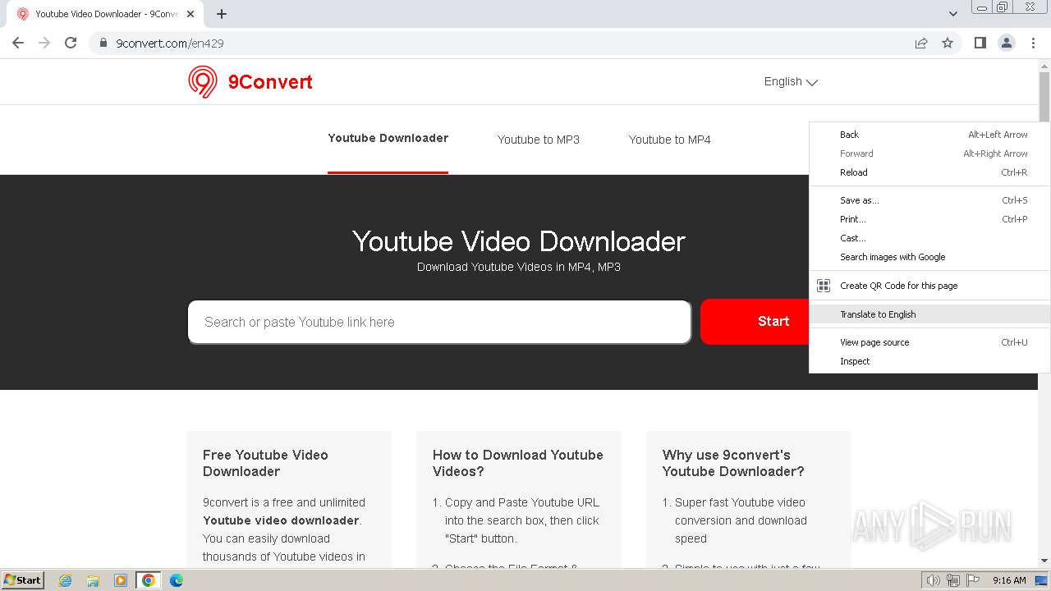Click the 9Convert logo icon
Image resolution: width=1051 pixels, height=591 pixels.
click(x=203, y=82)
